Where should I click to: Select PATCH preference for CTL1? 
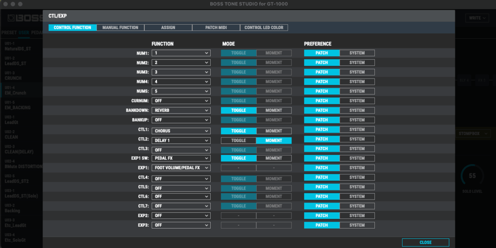322,129
